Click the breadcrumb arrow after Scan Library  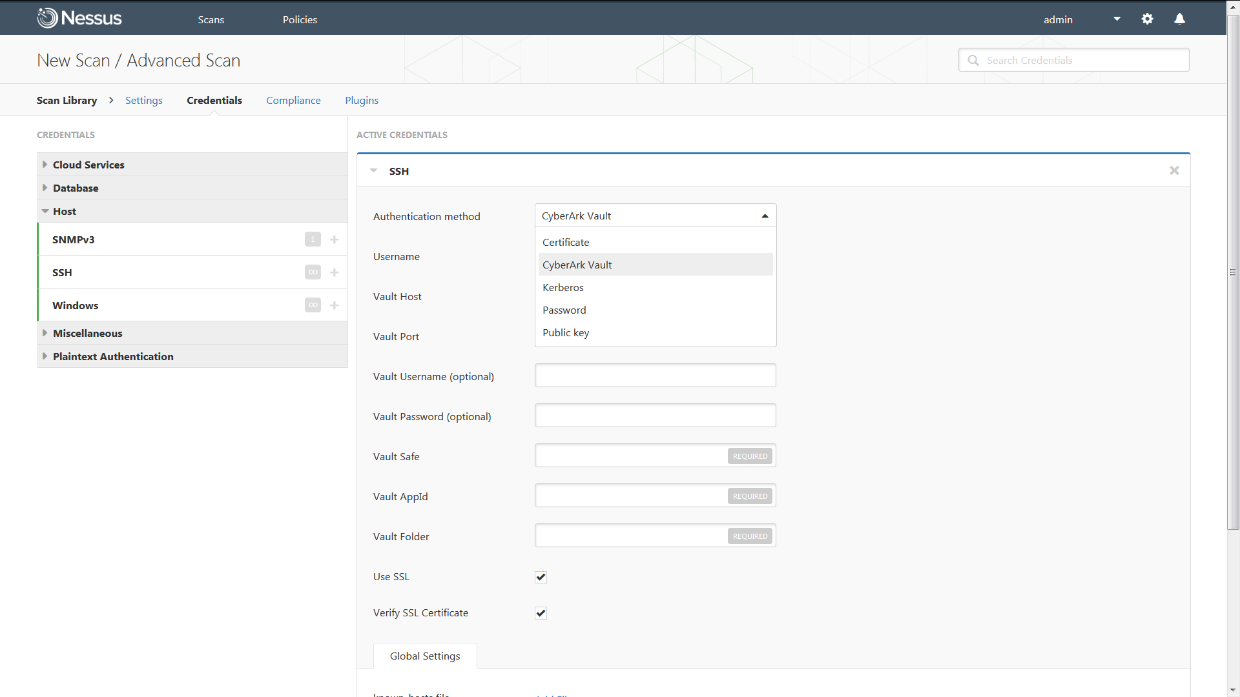click(111, 100)
